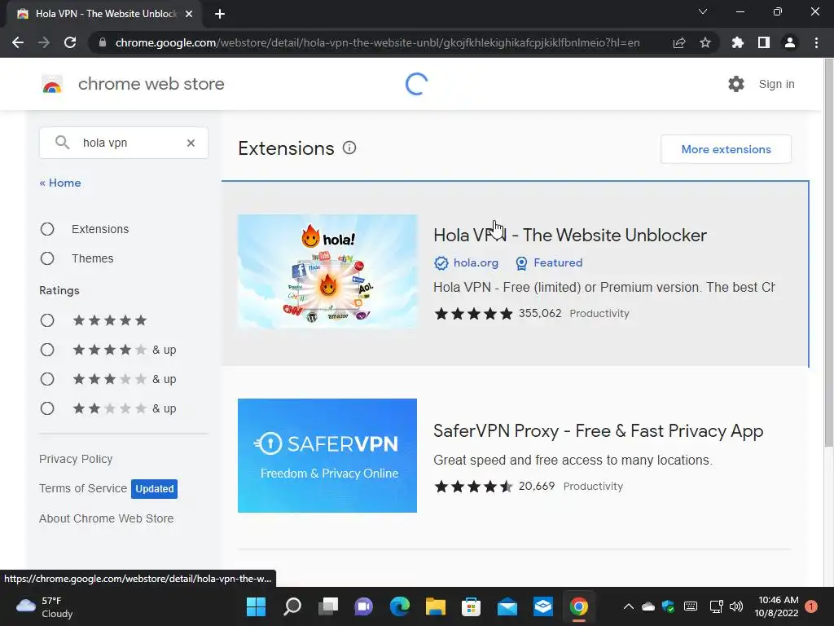
Task: Bookmark this page with the star
Action: (x=705, y=42)
